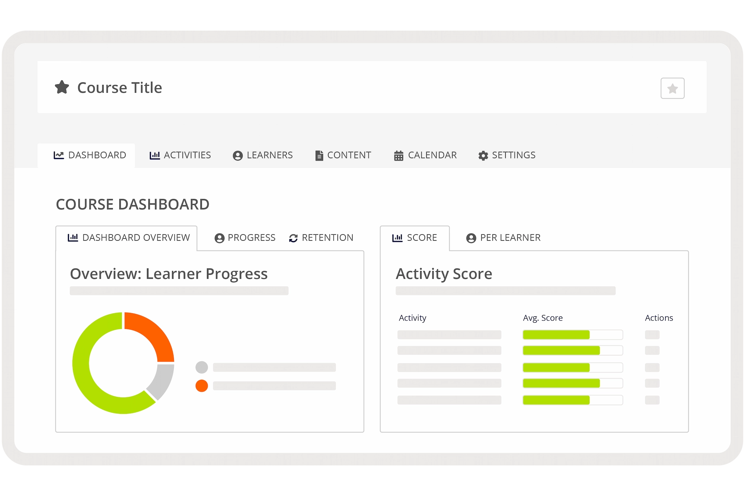Click the Activities bar chart icon
The width and height of the screenshot is (745, 496).
pos(155,156)
